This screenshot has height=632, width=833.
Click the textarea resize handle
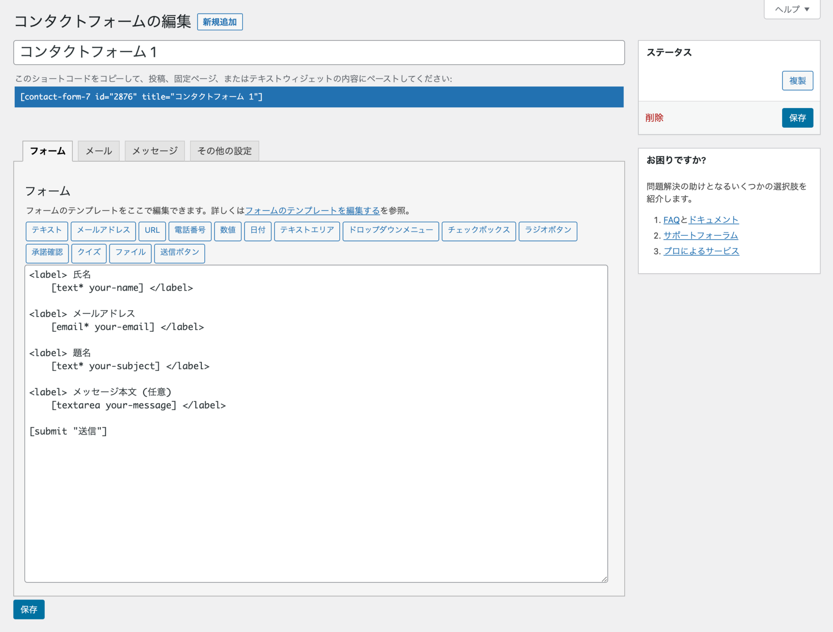coord(604,579)
